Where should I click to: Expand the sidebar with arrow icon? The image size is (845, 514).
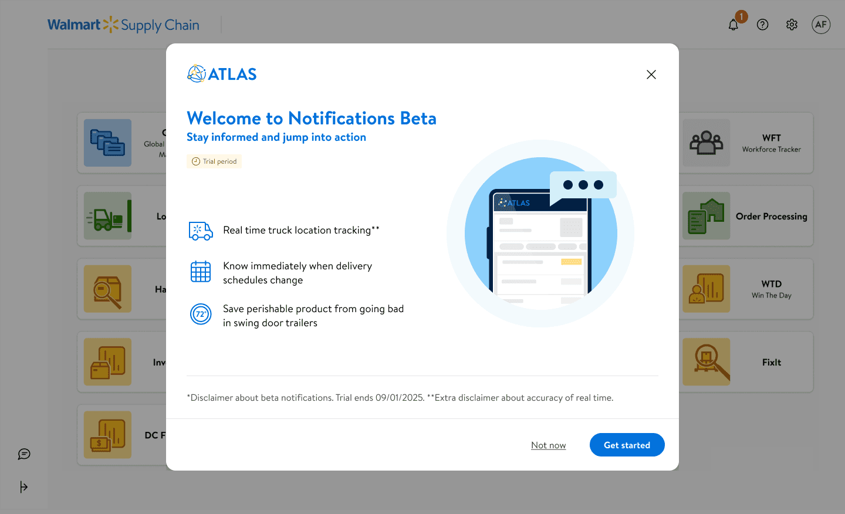[23, 487]
